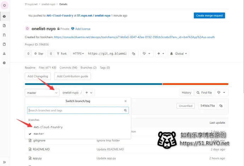
Task: Click the 549da79a commit hash
Action: (x=208, y=106)
